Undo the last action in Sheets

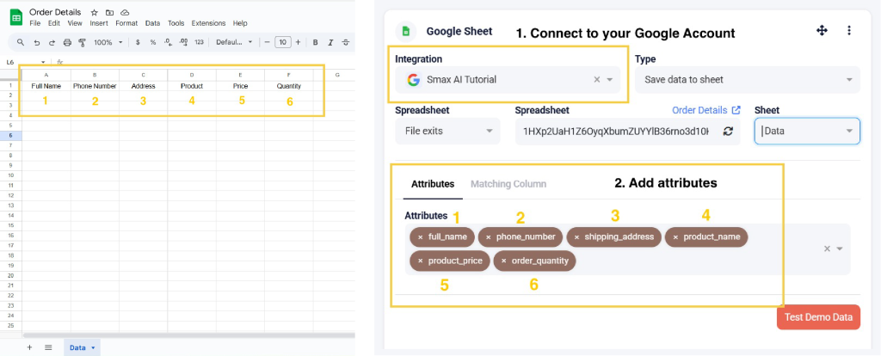(x=36, y=42)
